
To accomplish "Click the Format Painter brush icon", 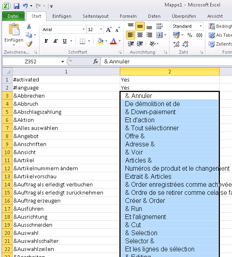I will 29,44.
